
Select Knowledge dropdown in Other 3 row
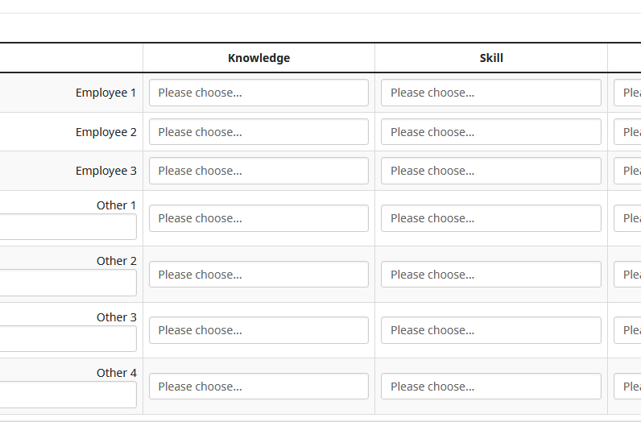pyautogui.click(x=258, y=330)
